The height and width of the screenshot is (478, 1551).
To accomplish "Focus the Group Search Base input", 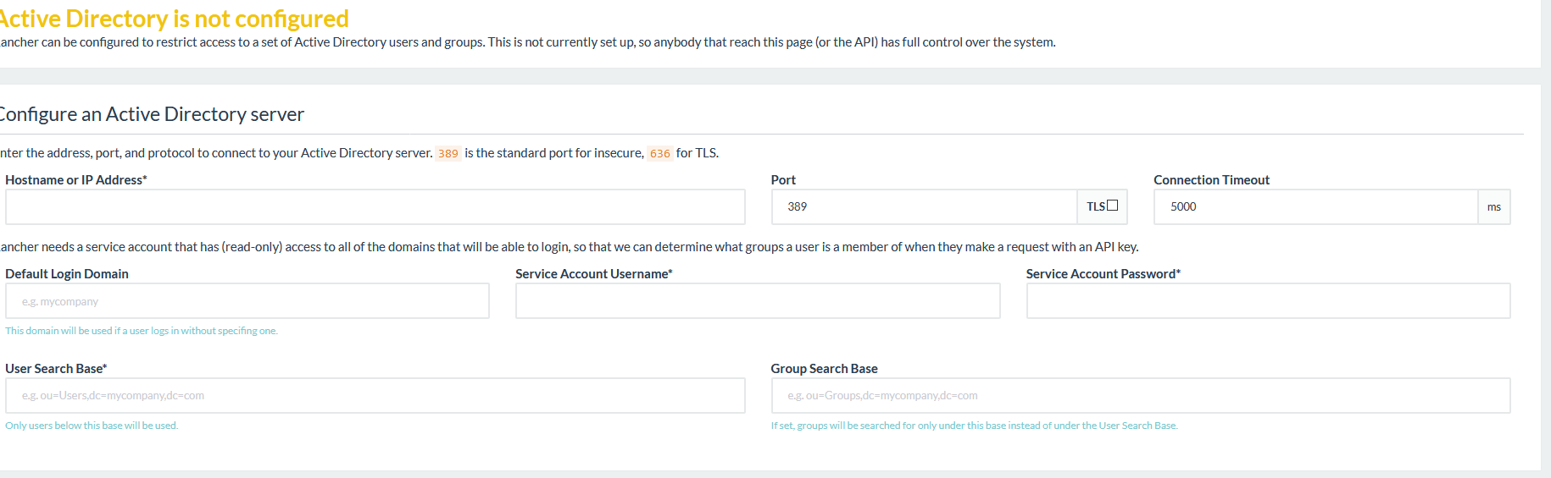I will 1141,395.
